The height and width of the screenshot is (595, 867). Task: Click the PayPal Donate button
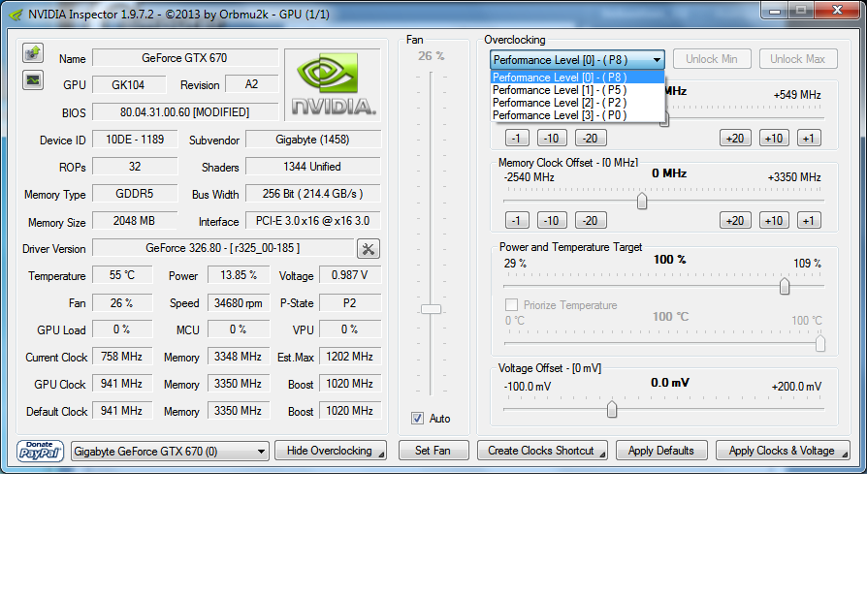point(40,451)
